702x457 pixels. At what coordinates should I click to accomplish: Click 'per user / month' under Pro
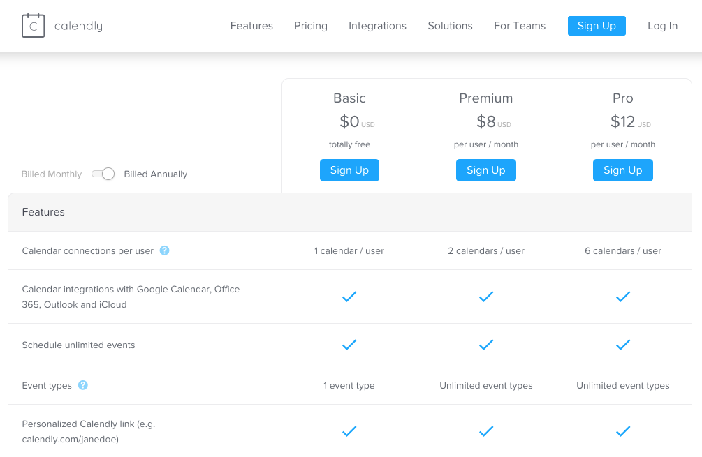[x=623, y=144]
